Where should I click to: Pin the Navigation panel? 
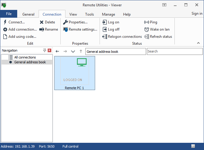click(x=45, y=50)
